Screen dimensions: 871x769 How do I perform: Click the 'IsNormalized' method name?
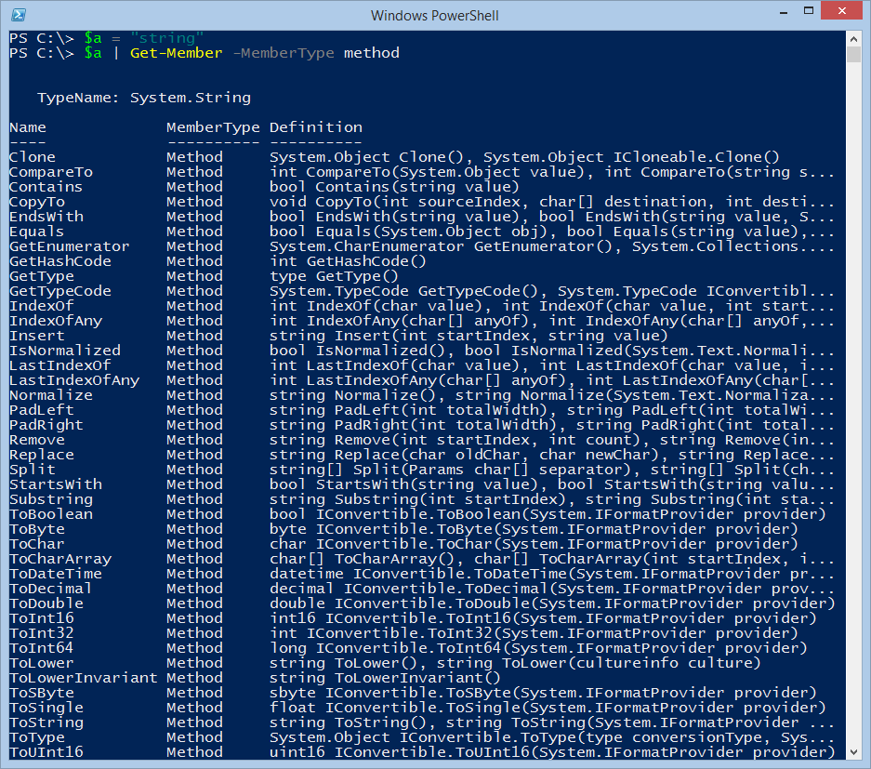[x=65, y=351]
